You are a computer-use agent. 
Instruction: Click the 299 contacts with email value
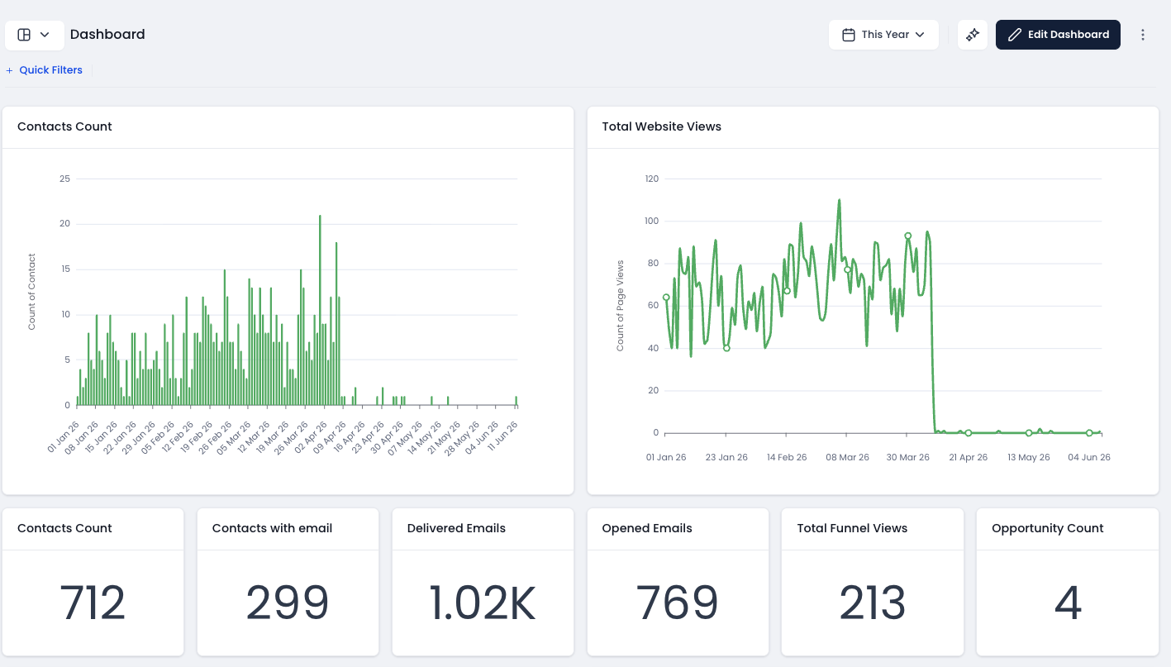[288, 603]
